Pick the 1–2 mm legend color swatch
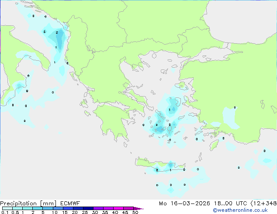Screen dimensions: 277x214 point(28,208)
